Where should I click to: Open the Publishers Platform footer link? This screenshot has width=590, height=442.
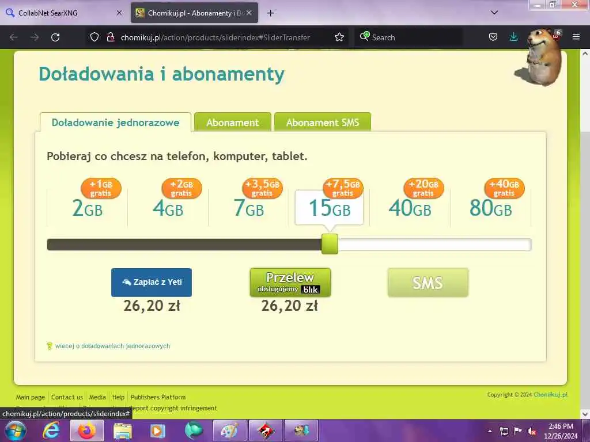[158, 397]
